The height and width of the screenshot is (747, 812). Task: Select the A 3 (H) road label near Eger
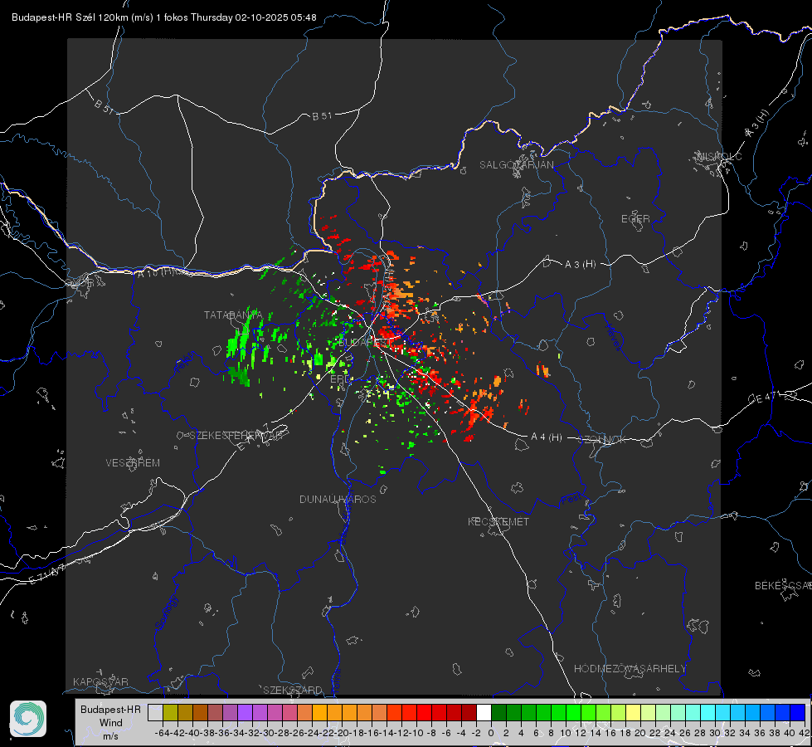[x=580, y=265]
